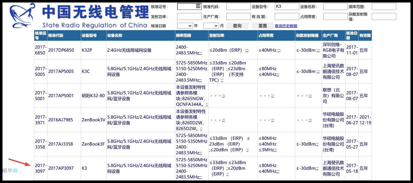Click the 核准证号 column header
The height and width of the screenshot is (183, 413).
tap(40, 35)
